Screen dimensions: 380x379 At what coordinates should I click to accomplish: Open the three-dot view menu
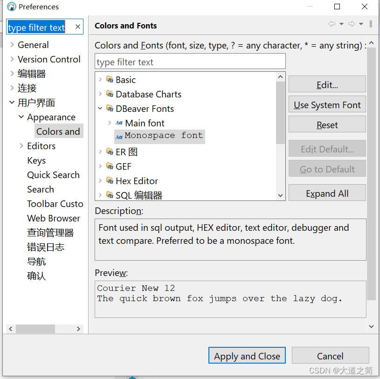click(371, 24)
